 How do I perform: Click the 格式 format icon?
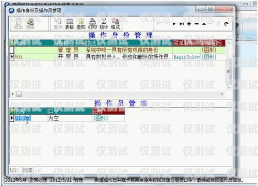[116, 24]
